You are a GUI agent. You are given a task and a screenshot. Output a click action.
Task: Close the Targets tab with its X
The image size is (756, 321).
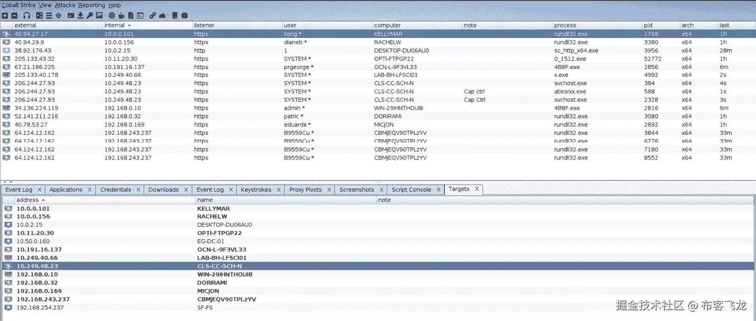pyautogui.click(x=477, y=189)
